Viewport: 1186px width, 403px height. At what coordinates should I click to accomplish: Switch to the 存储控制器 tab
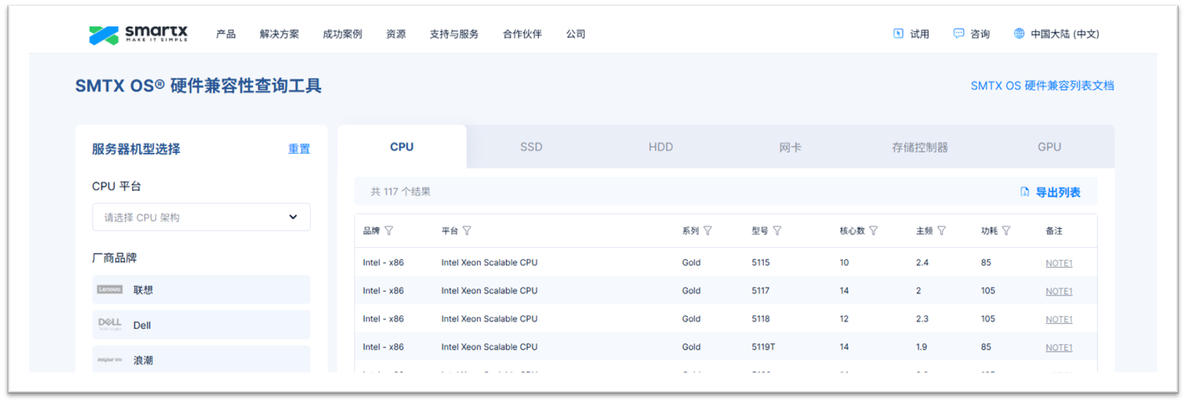(x=919, y=147)
